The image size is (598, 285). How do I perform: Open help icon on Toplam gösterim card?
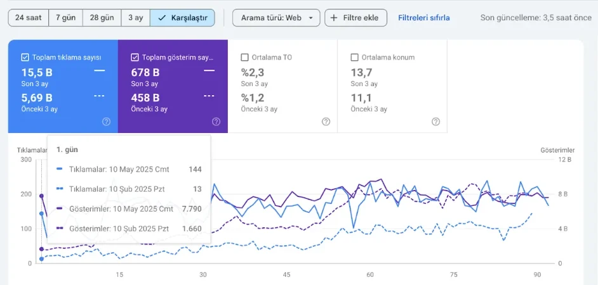click(216, 122)
